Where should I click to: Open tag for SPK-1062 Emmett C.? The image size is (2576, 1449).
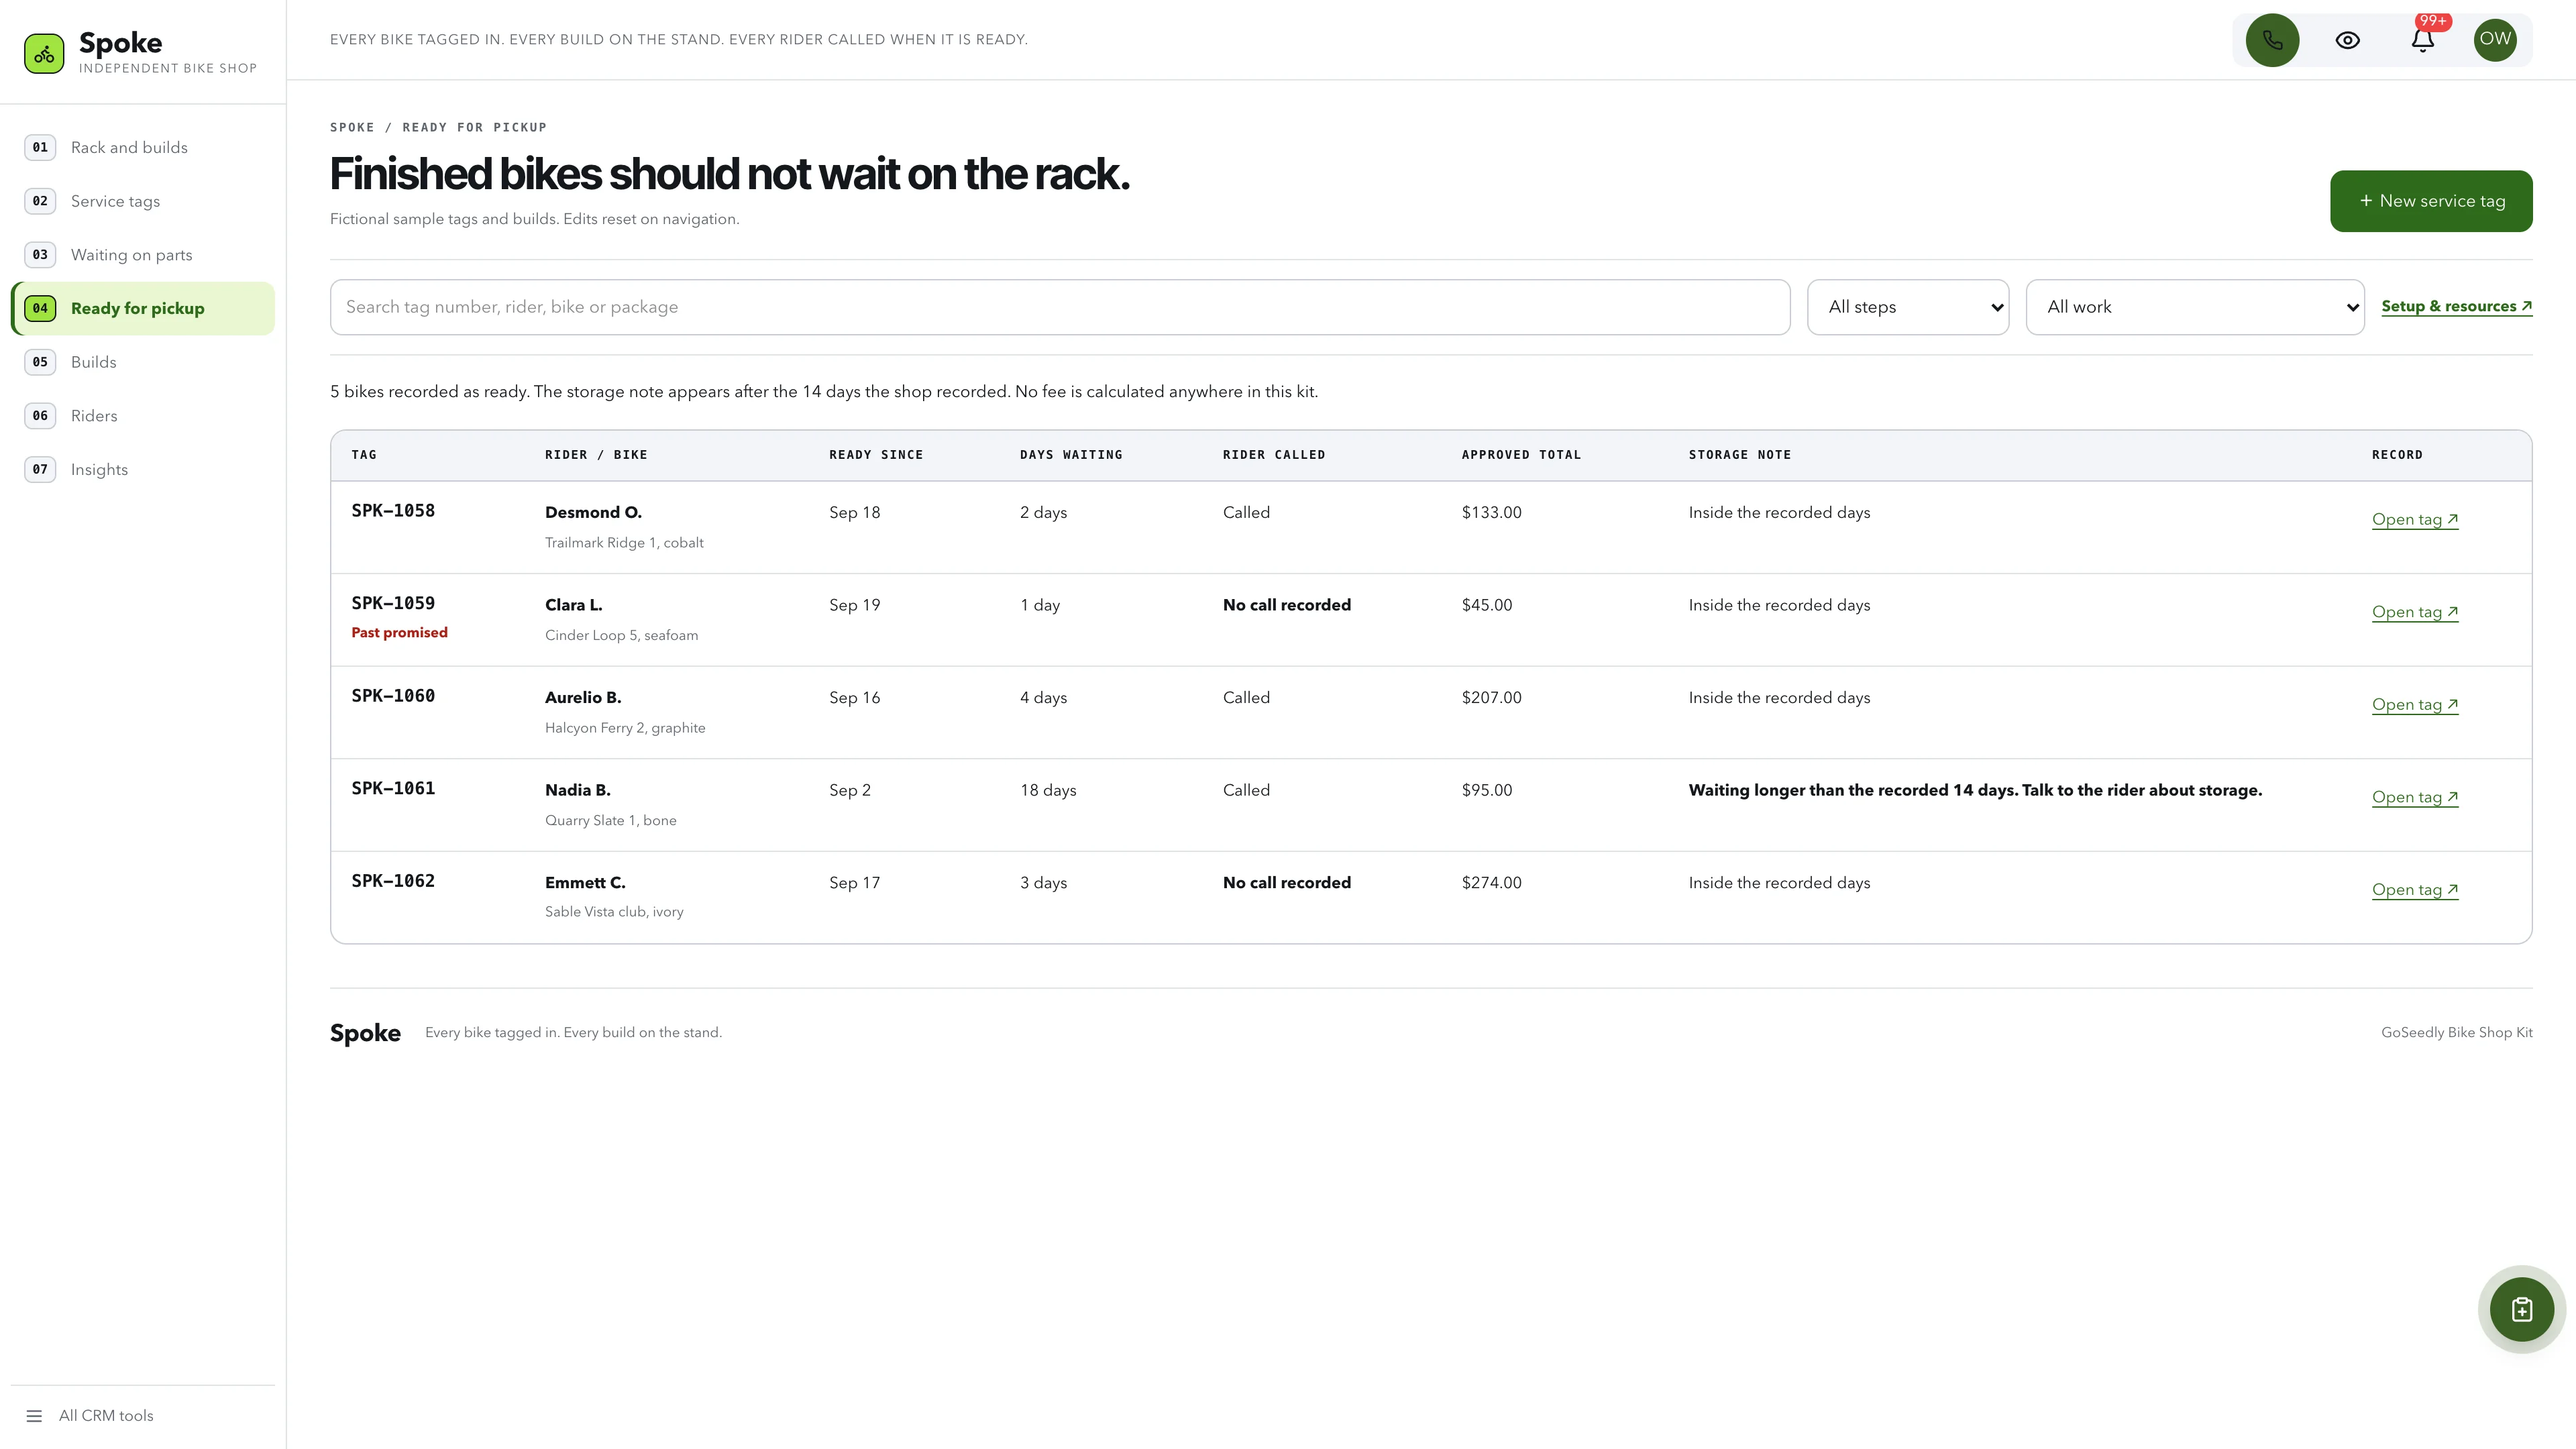coord(2414,890)
